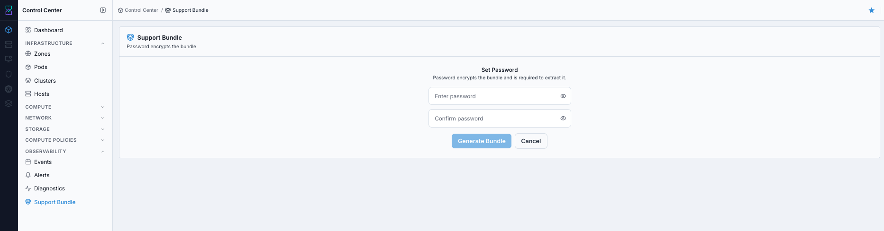Image resolution: width=884 pixels, height=231 pixels.
Task: Click the app logo at top left
Action: pyautogui.click(x=9, y=10)
